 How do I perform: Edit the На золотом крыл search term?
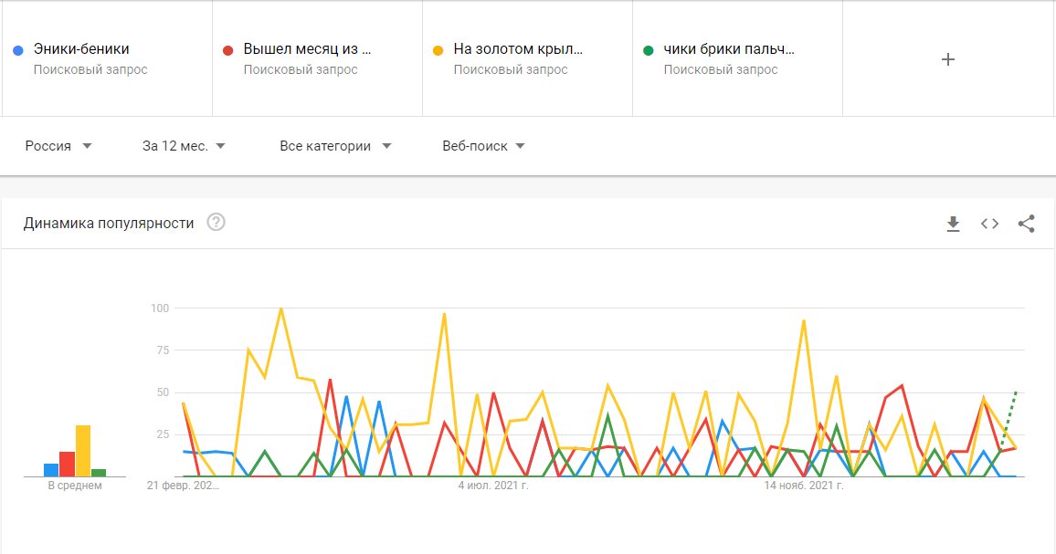[518, 49]
